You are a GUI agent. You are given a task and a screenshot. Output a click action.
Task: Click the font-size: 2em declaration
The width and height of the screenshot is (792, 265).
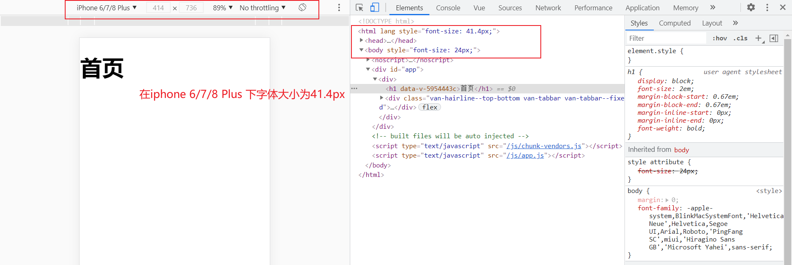pos(666,89)
